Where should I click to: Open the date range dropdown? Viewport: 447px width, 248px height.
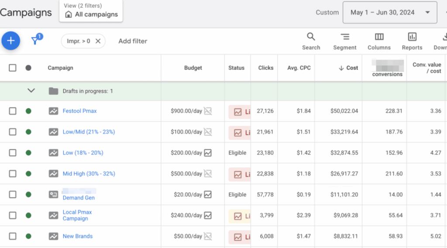click(390, 12)
